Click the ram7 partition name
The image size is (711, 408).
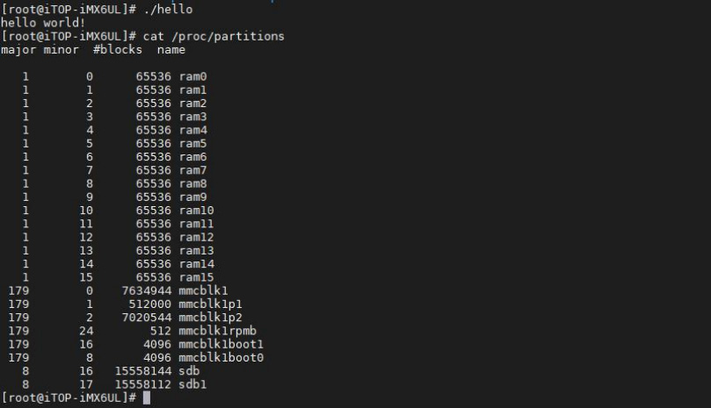point(192,170)
